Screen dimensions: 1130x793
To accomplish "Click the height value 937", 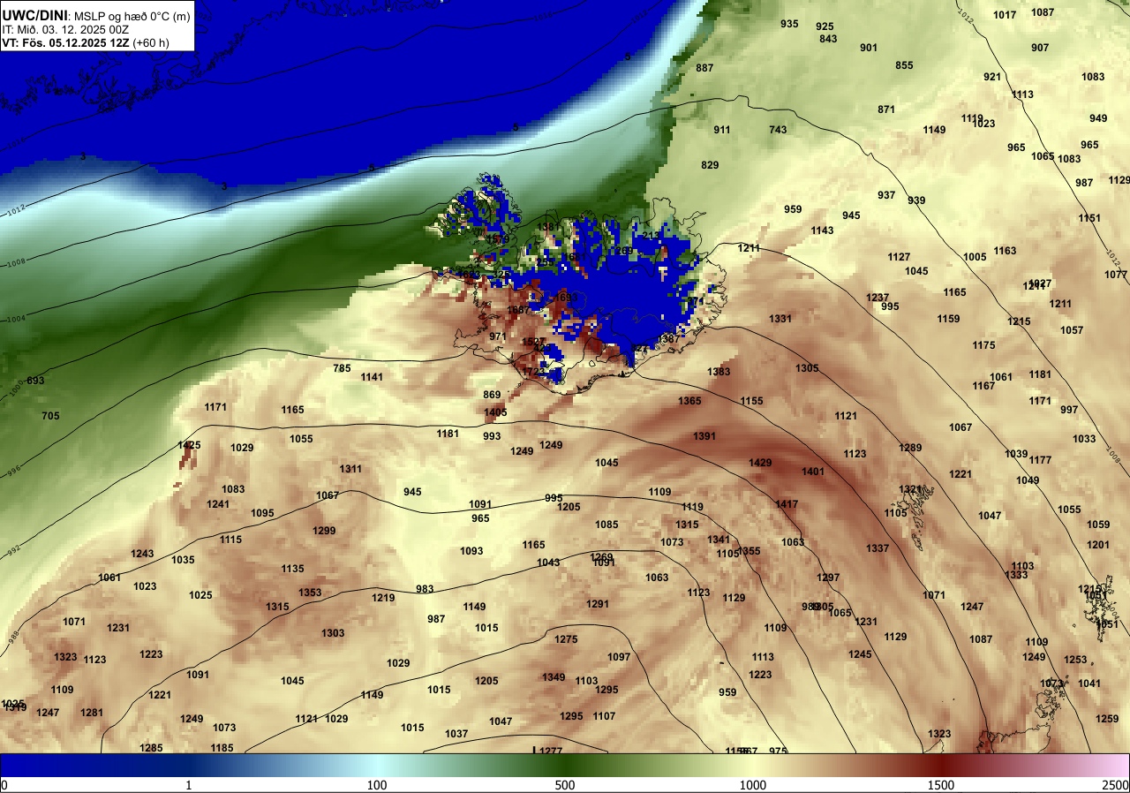I will click(886, 195).
